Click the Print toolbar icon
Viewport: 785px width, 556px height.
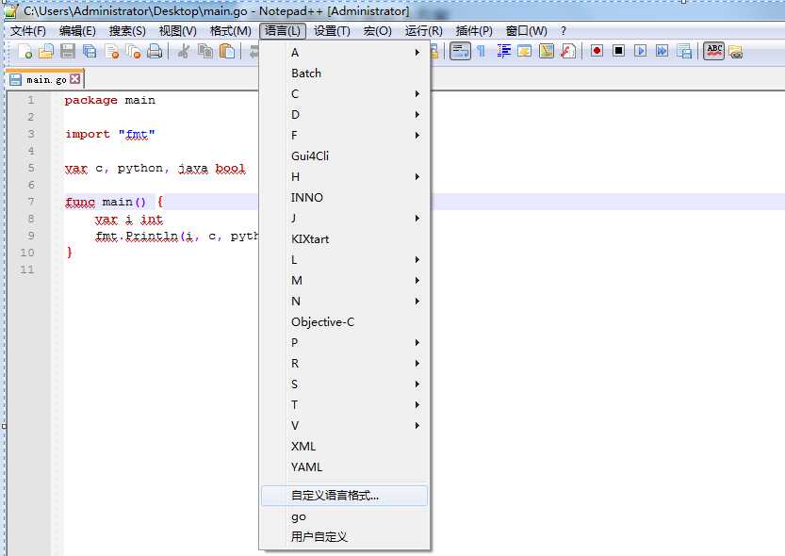pyautogui.click(x=155, y=51)
